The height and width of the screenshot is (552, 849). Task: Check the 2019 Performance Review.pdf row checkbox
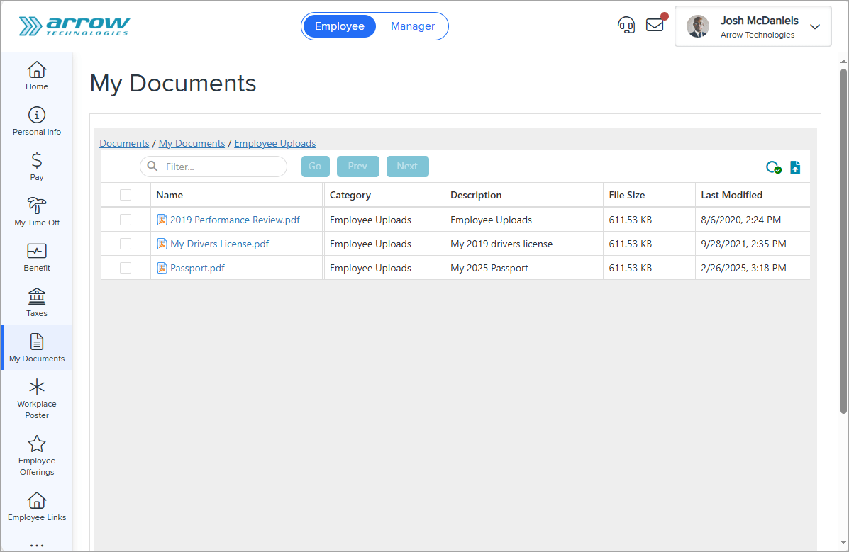(x=126, y=220)
